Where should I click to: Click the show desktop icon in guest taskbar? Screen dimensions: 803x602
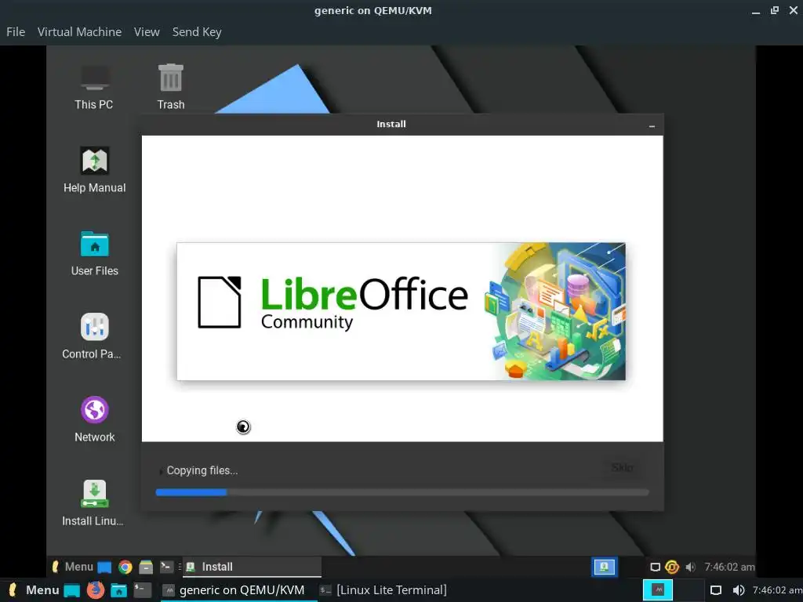click(x=104, y=568)
